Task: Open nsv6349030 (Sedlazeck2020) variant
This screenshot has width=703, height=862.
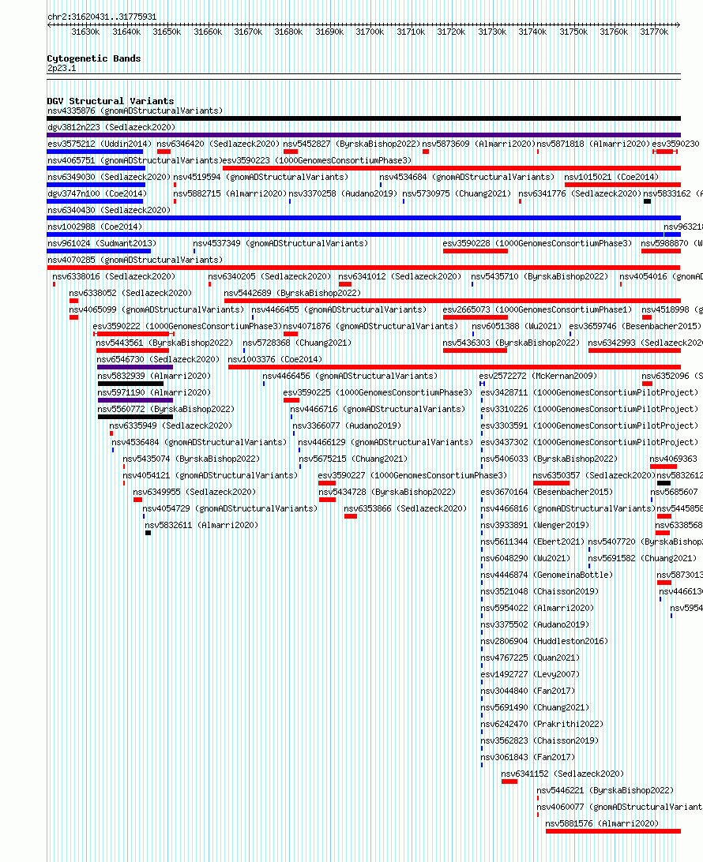Action: (x=109, y=177)
